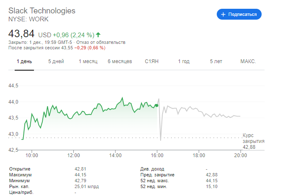Click the green up arrow next to percentage
This screenshot has width=283, height=196.
coord(98,35)
